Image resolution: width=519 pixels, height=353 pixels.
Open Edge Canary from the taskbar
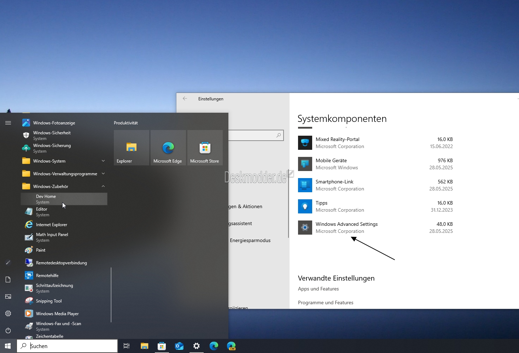231,346
